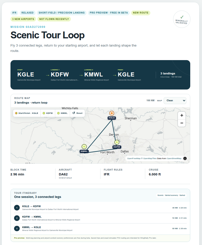Image resolution: width=202 pixels, height=245 pixels.
Task: Select the KDFW legend chip
Action: pyautogui.click(x=48, y=113)
